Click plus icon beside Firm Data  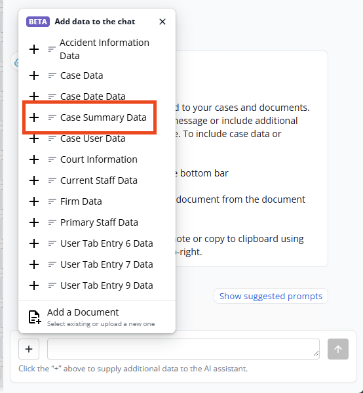34,201
